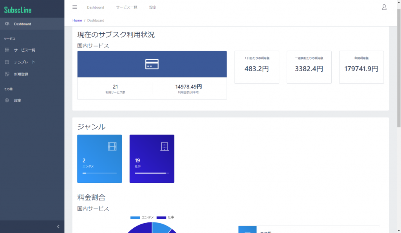401x233 pixels.
Task: Select 設定 in the top navigation
Action: pos(153,7)
